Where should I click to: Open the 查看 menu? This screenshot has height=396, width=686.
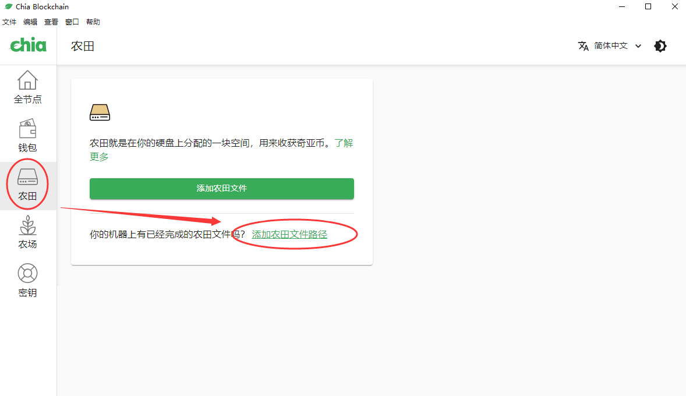(51, 22)
